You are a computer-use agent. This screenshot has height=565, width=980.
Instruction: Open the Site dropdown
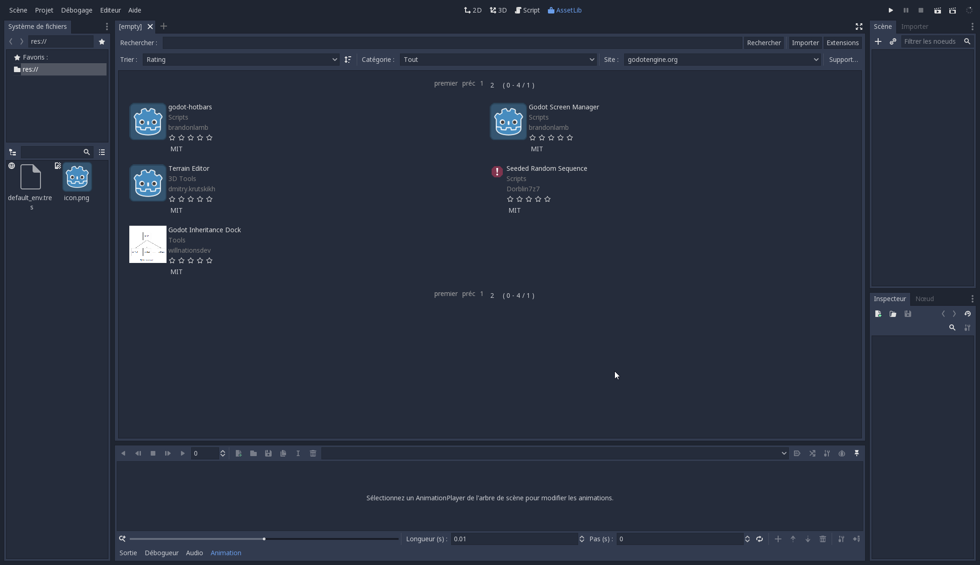click(x=722, y=60)
